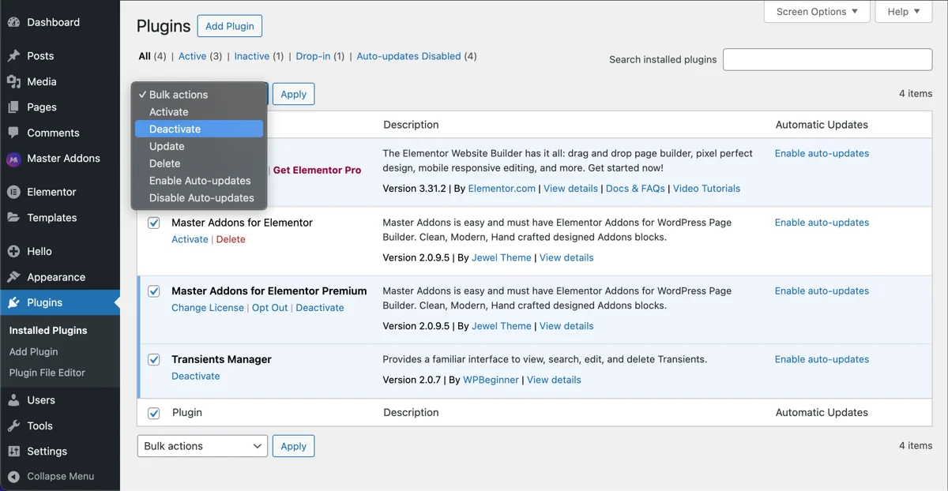Click the Comments speech bubble icon

click(x=13, y=133)
